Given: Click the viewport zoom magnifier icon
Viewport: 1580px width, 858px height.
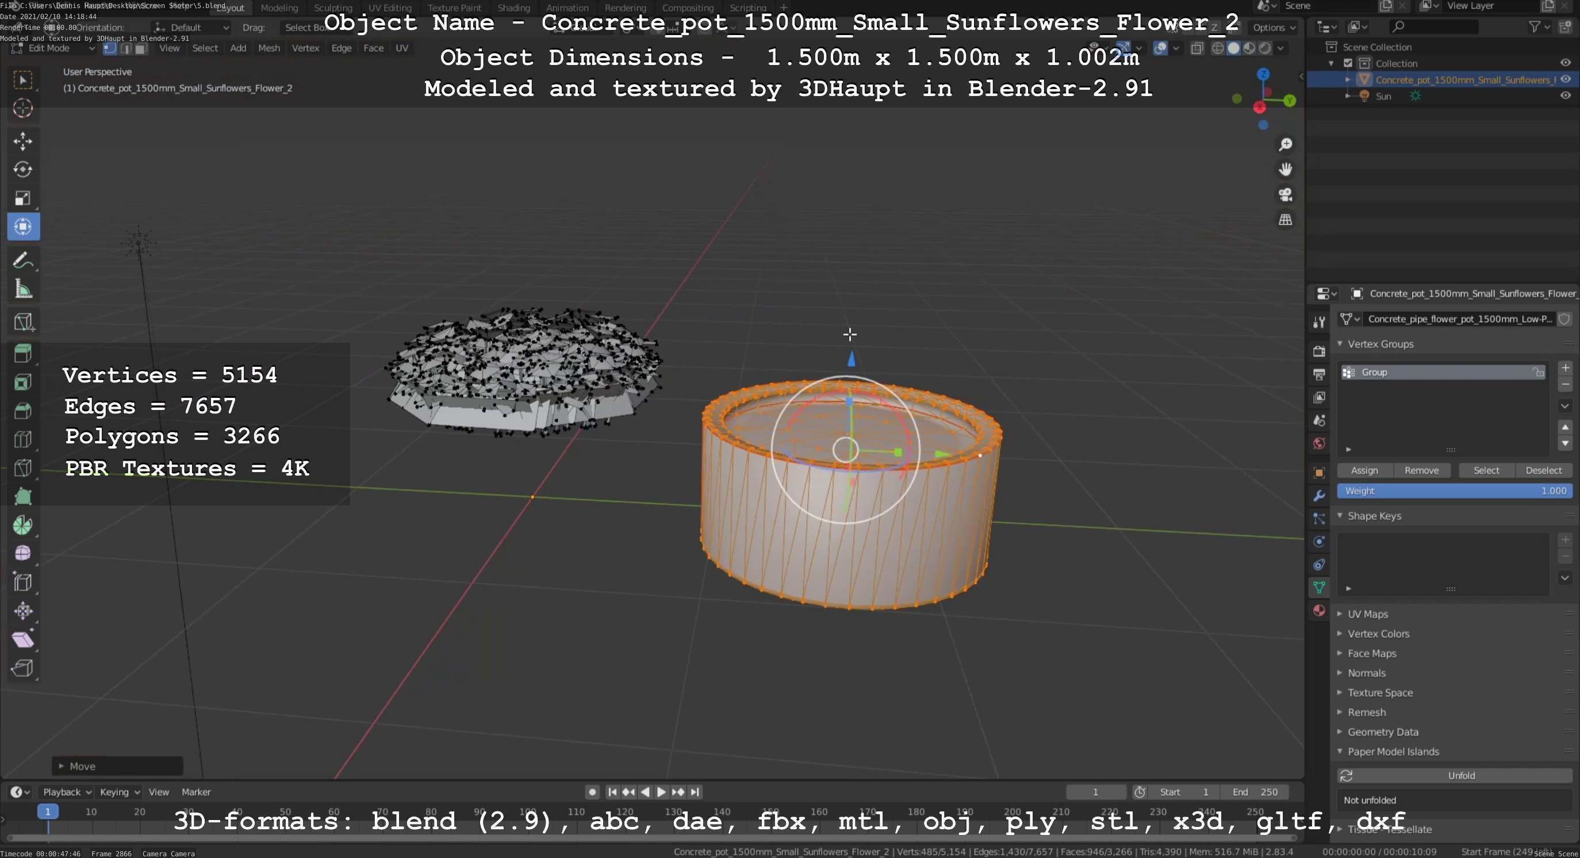Looking at the screenshot, I should [1286, 145].
